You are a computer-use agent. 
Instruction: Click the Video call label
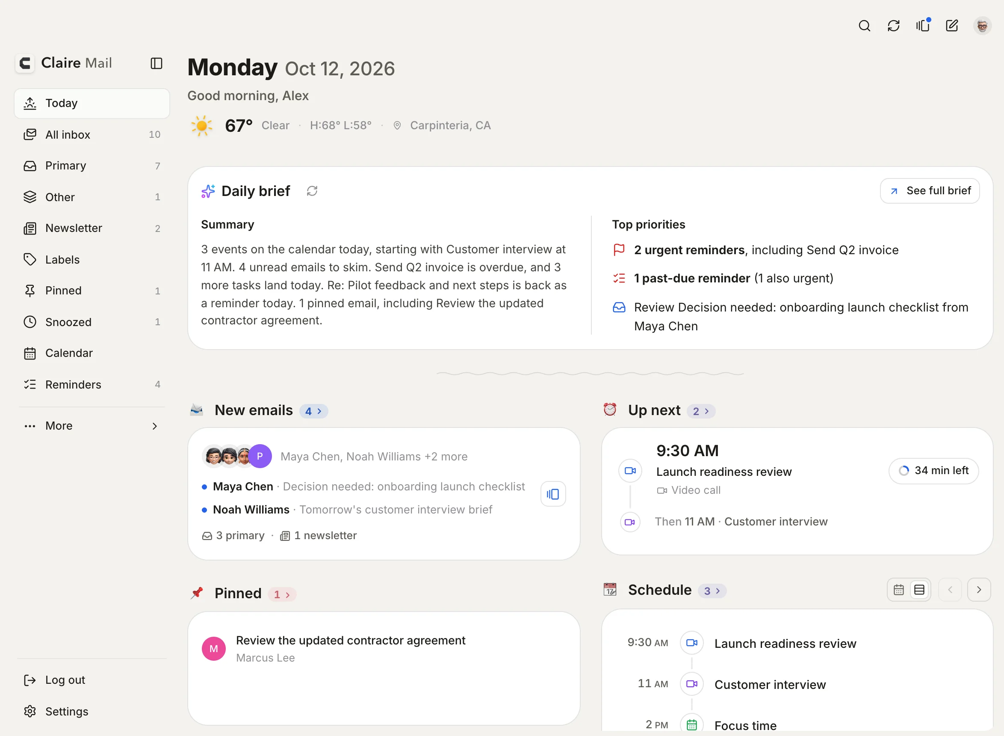695,490
